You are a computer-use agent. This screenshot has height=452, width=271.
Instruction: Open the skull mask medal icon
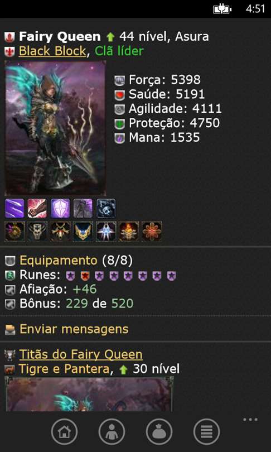point(37,232)
